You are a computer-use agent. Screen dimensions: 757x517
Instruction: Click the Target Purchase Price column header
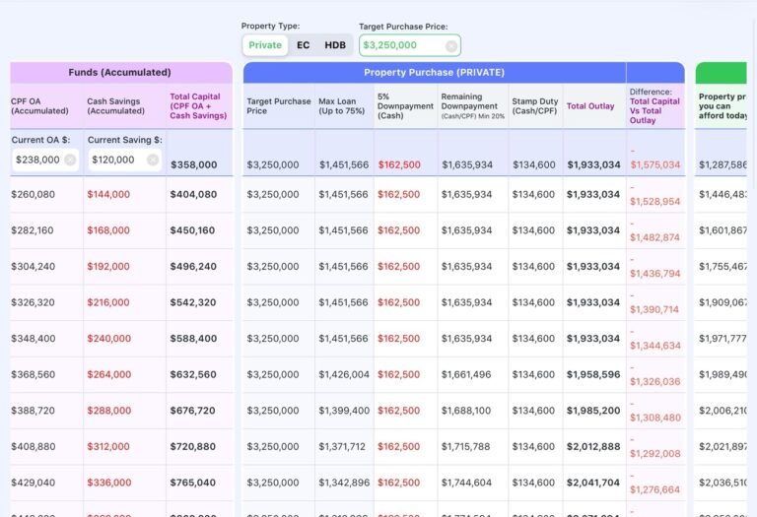pyautogui.click(x=279, y=106)
